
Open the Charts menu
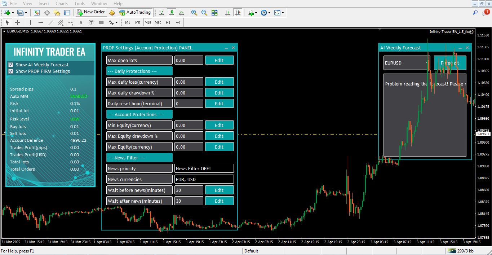point(61,3)
